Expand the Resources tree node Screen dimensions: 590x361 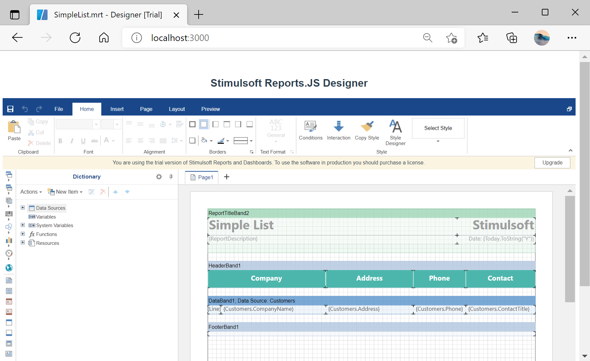click(x=23, y=243)
